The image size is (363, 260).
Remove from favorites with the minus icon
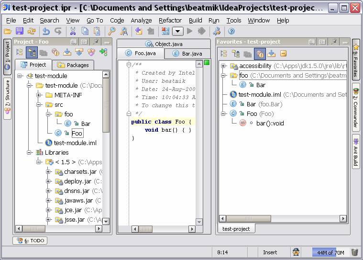(x=283, y=54)
